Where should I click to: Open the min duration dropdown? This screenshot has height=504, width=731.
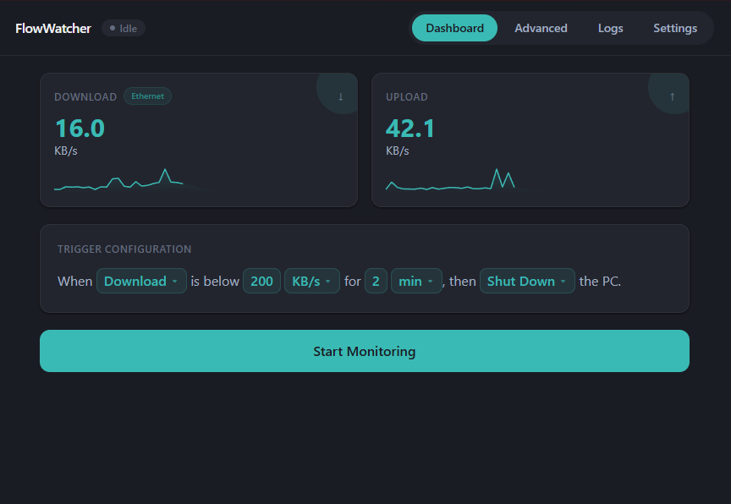tap(416, 281)
